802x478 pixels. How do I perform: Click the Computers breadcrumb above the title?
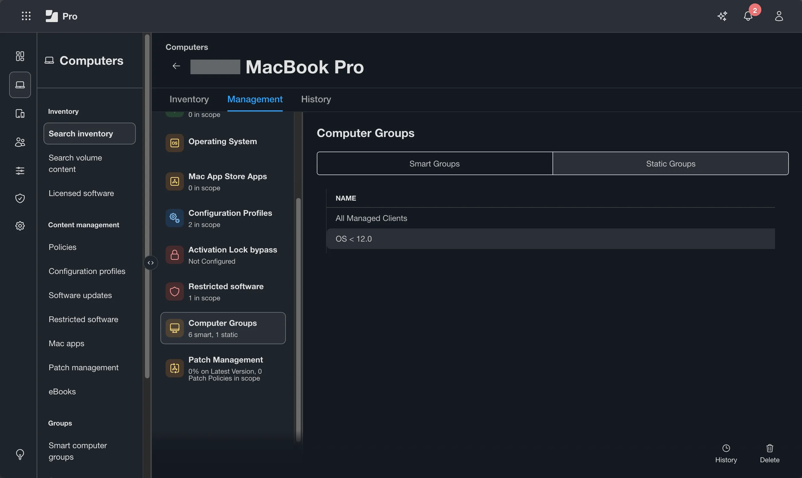(x=187, y=47)
